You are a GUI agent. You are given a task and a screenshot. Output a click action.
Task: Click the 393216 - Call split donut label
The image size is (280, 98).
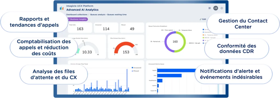[x=194, y=43]
